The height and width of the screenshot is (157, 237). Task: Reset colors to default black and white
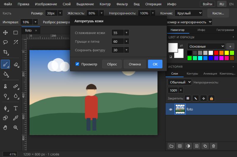[171, 57]
